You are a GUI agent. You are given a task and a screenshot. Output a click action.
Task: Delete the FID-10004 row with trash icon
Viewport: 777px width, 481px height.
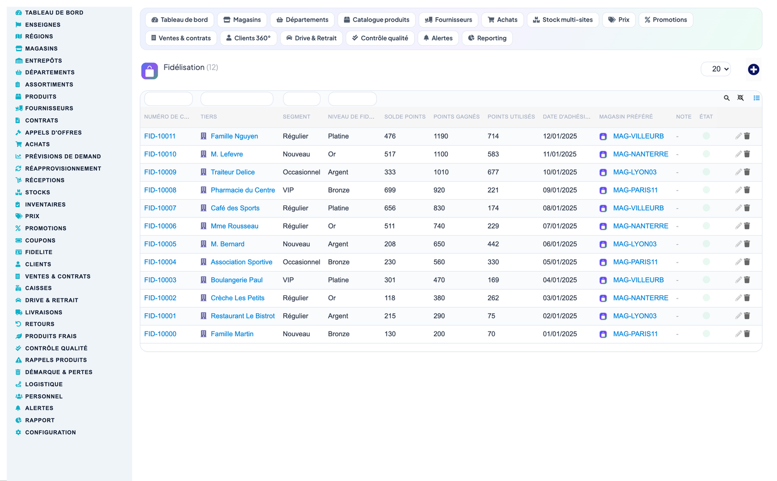pos(747,262)
